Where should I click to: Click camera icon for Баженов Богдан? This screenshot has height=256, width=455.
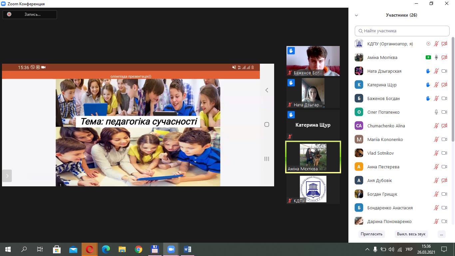point(444,98)
